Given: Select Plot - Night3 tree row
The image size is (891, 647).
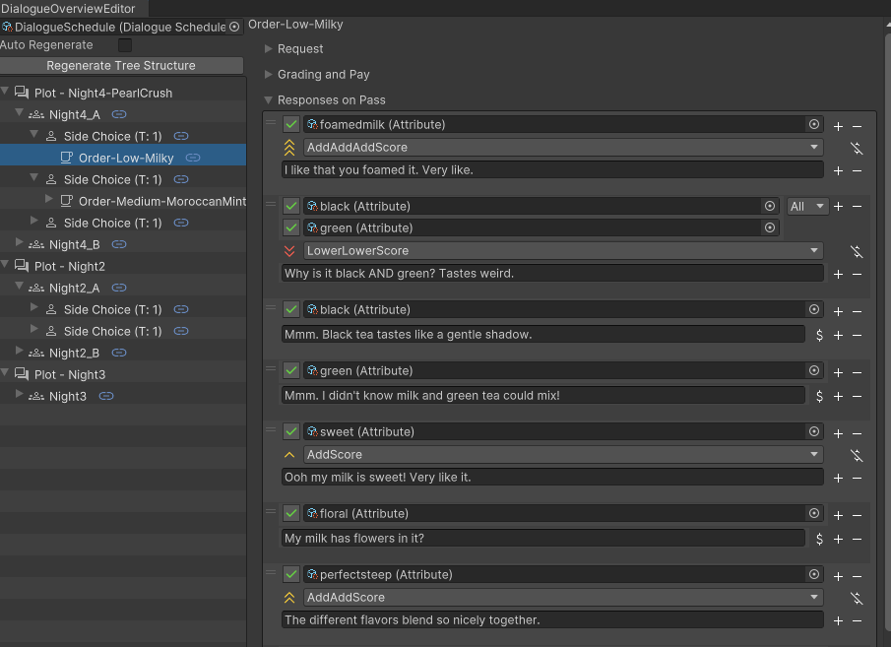Looking at the screenshot, I should [x=123, y=374].
